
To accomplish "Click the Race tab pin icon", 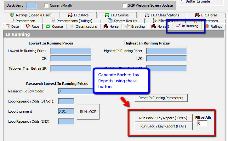I will (x=28, y=26).
